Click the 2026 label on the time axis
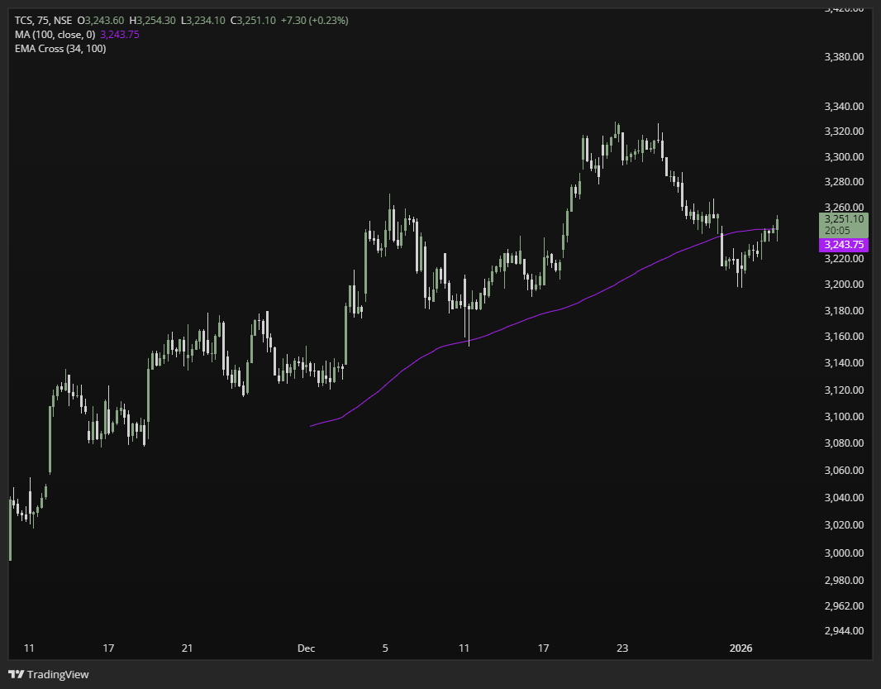 coord(741,648)
